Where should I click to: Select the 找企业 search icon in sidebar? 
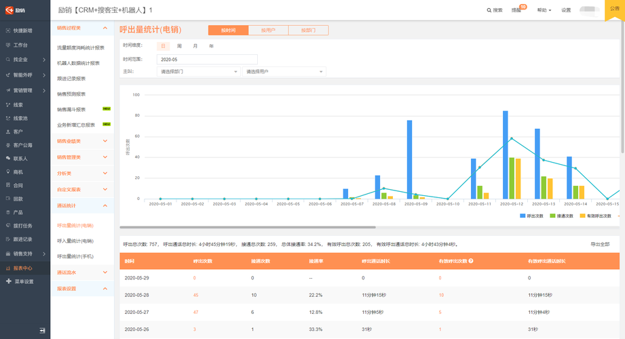coord(8,60)
